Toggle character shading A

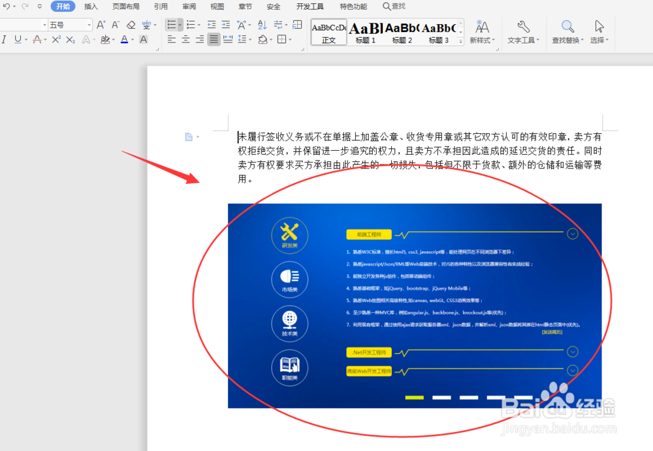pyautogui.click(x=143, y=40)
